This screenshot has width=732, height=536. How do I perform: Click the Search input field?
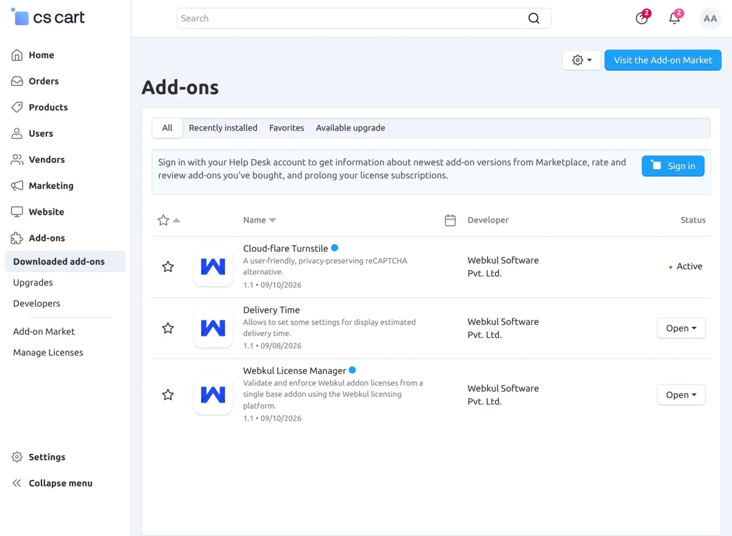[364, 18]
